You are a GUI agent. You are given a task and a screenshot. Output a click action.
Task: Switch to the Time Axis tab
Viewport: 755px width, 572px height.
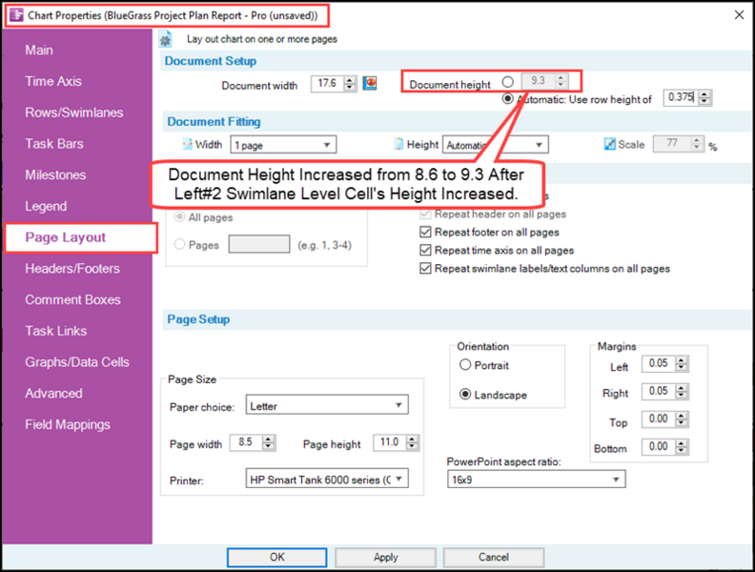click(53, 81)
